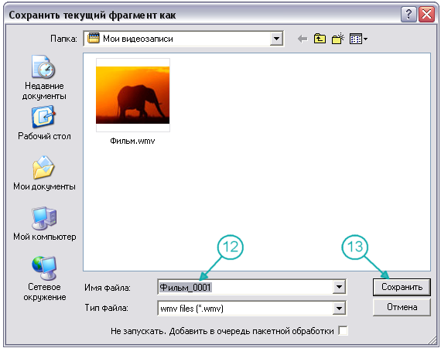Click the Сохранить button
This screenshot has height=348, width=441.
[402, 287]
